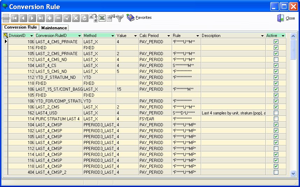The width and height of the screenshot is (300, 187).
Task: Export the grid with the Excel icon
Action: click(102, 18)
